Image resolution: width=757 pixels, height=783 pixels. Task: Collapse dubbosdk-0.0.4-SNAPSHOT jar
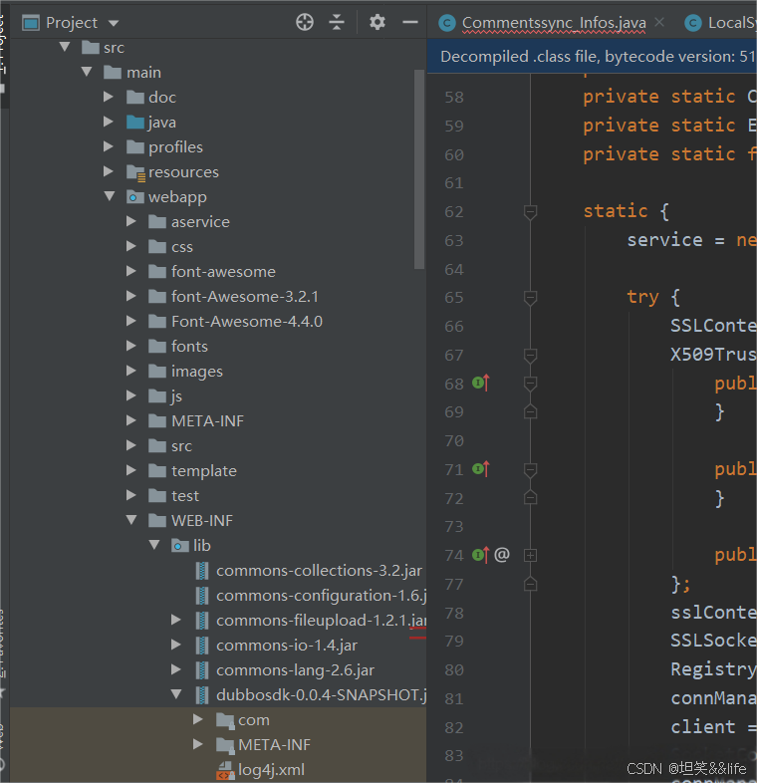point(176,694)
